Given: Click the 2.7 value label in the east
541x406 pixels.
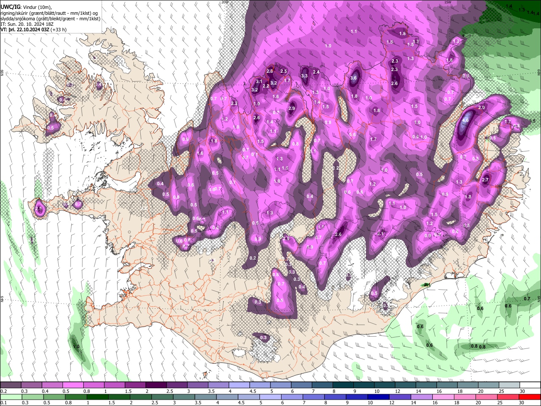Looking at the screenshot, I should [x=485, y=180].
